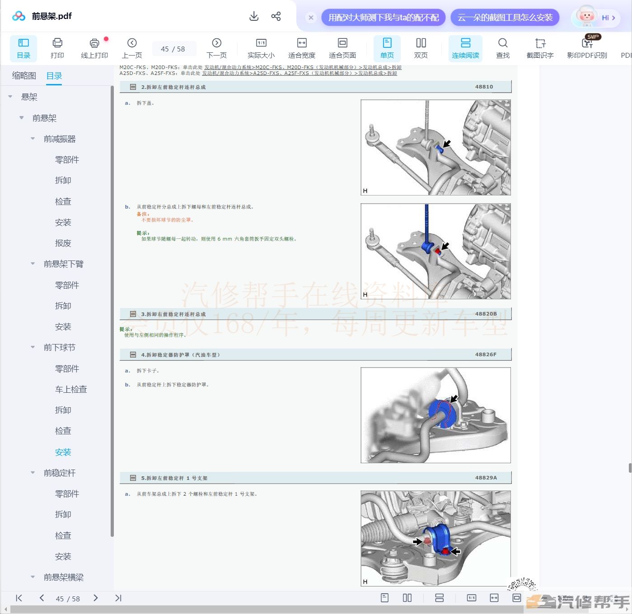
Task: Jump to last page in bottom bar
Action: (x=118, y=598)
